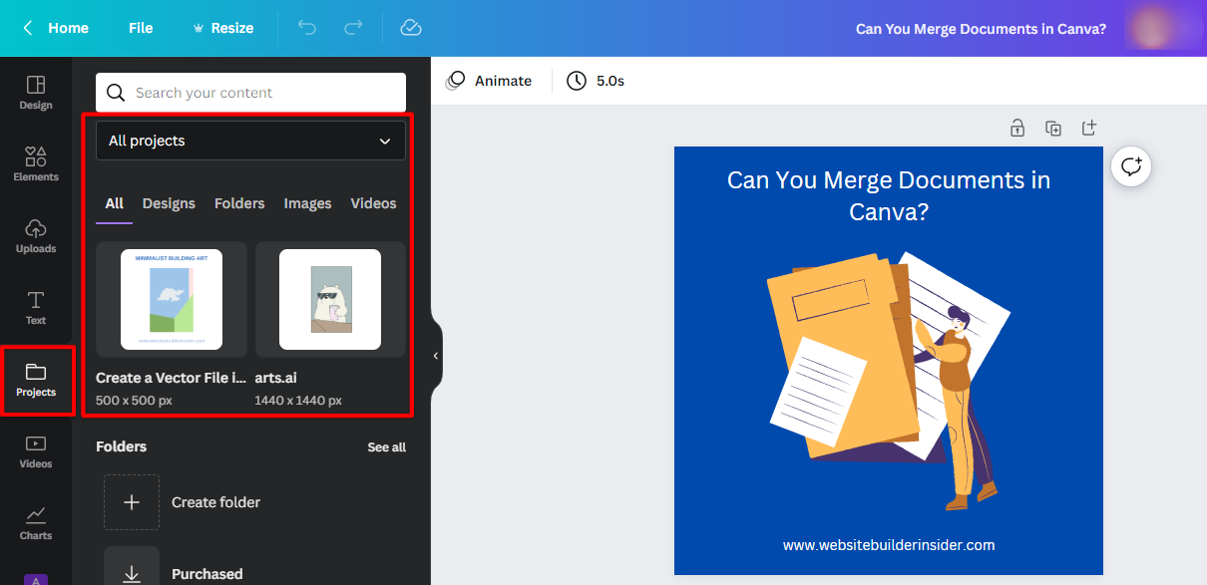Click the redo arrow icon
Screen dimensions: 1207x585
[x=353, y=28]
